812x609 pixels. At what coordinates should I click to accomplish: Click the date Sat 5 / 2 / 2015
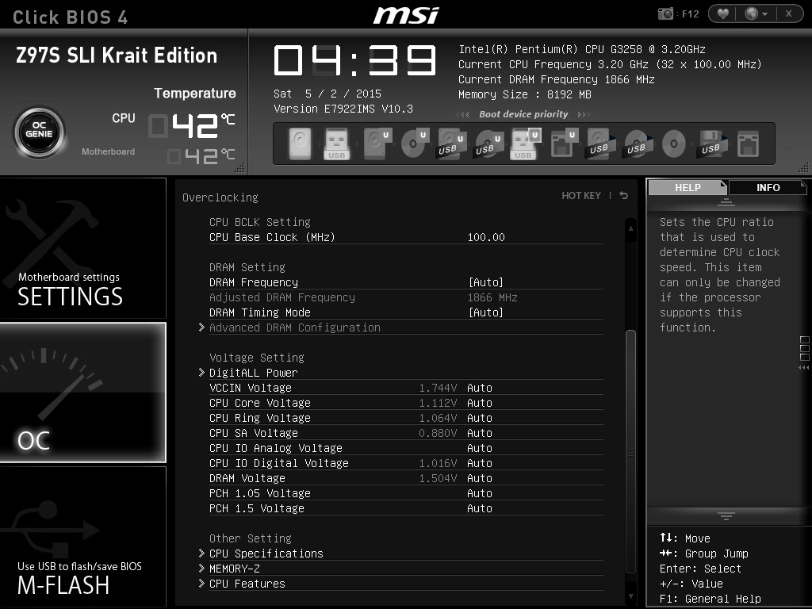(327, 94)
